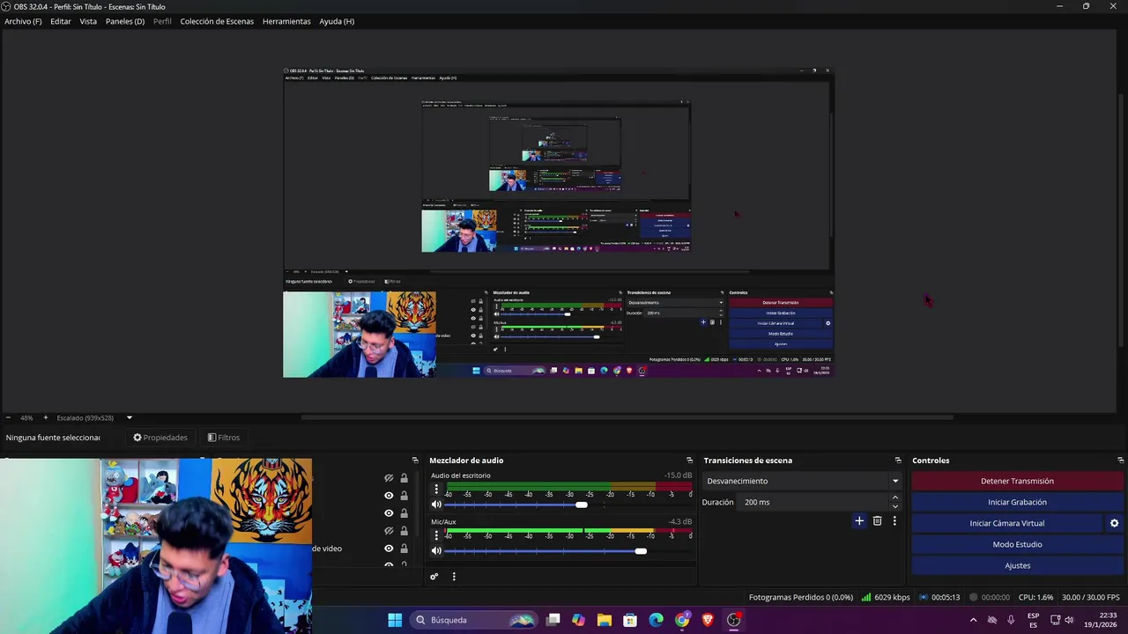Mute Audio del escritorio with the speaker icon
This screenshot has height=634, width=1128.
click(435, 505)
